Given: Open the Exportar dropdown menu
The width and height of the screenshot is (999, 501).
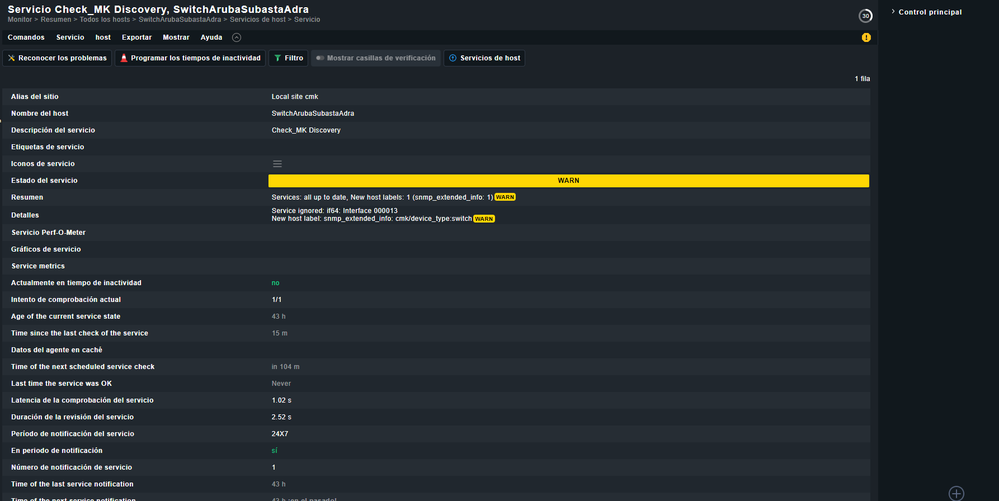Looking at the screenshot, I should (136, 37).
